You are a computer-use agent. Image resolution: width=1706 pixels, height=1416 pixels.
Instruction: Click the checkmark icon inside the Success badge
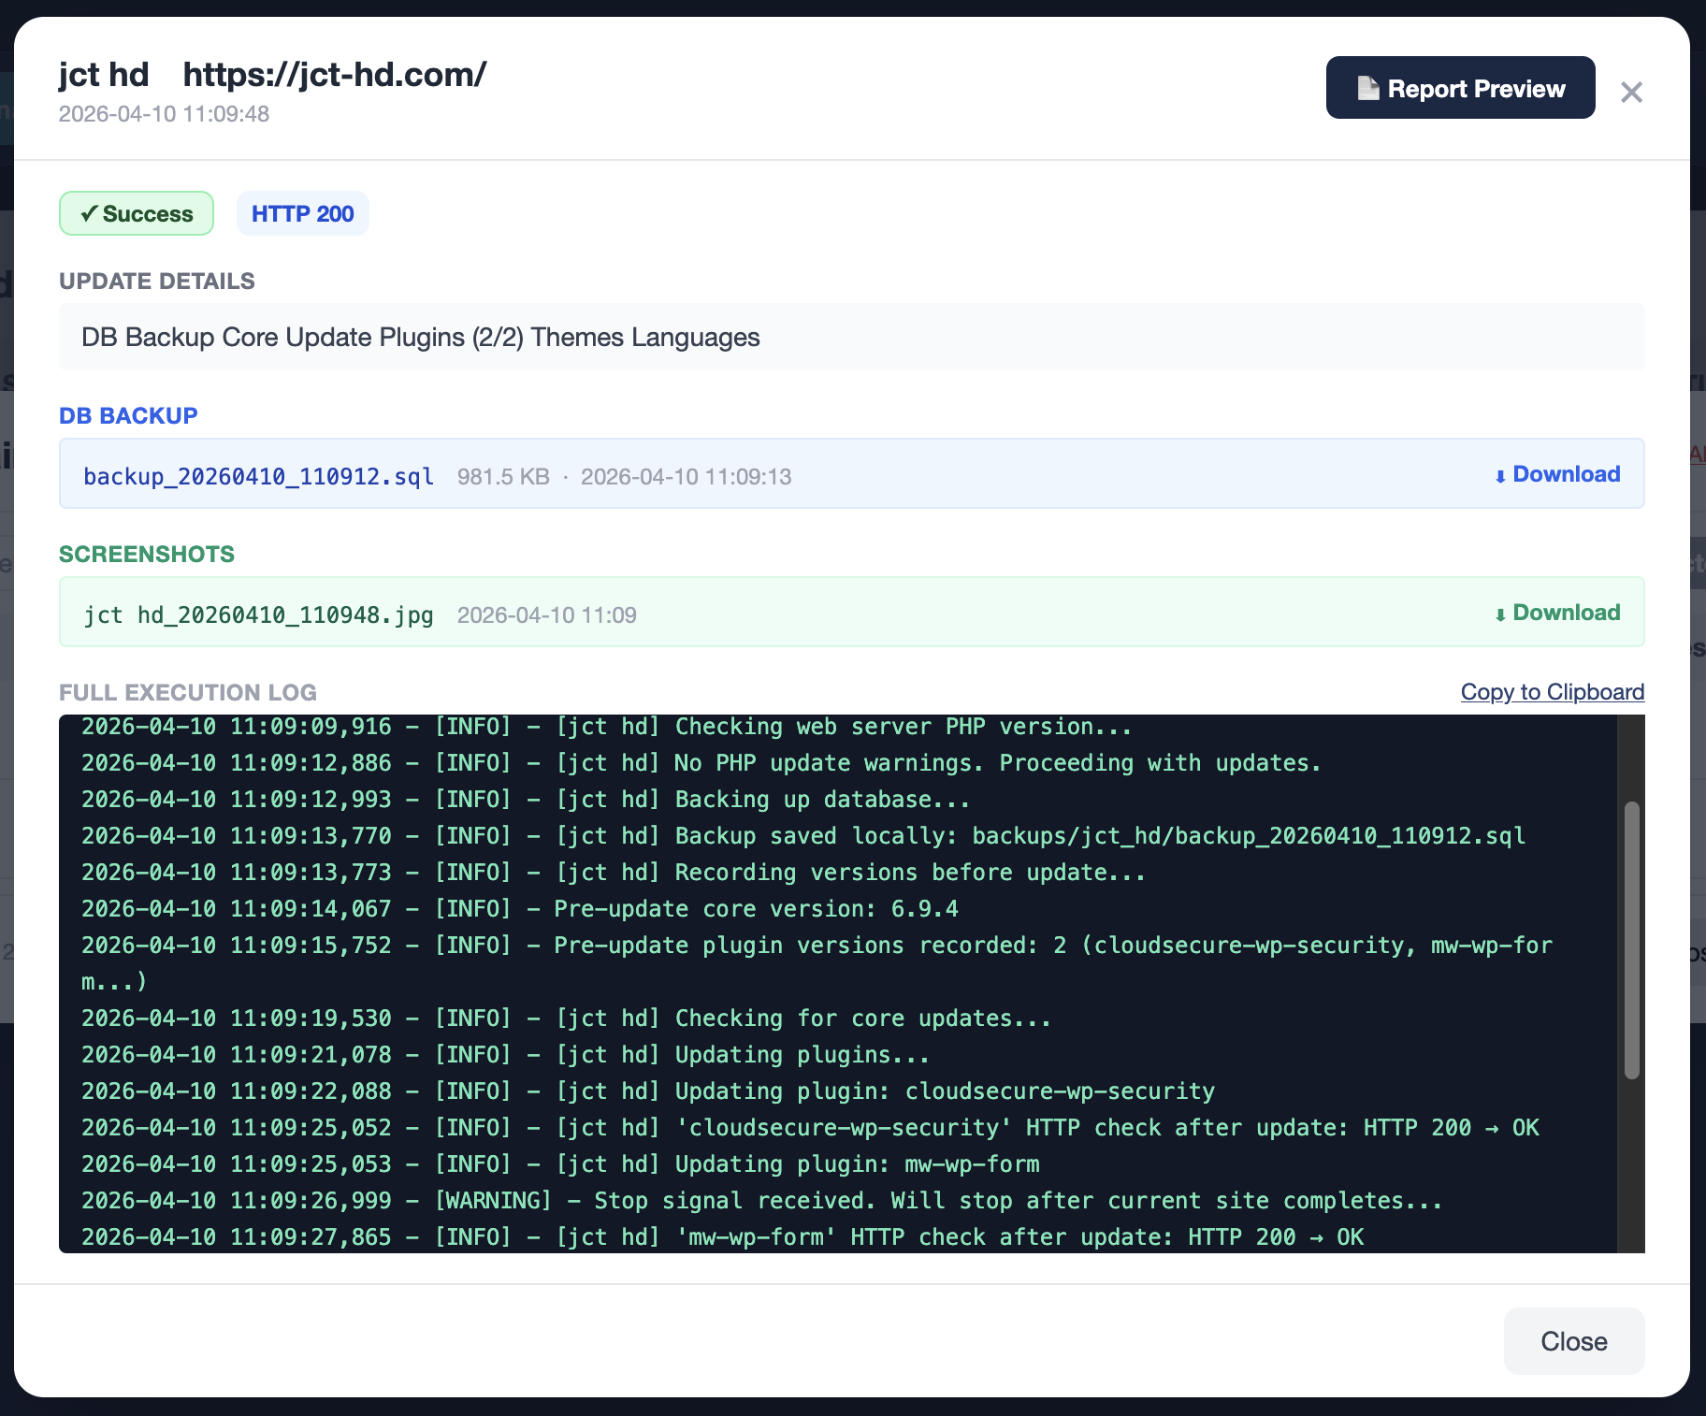89,213
